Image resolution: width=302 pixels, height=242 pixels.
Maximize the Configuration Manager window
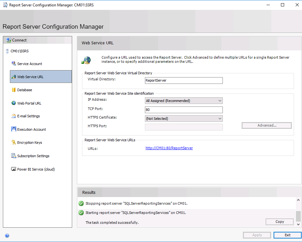282,5
